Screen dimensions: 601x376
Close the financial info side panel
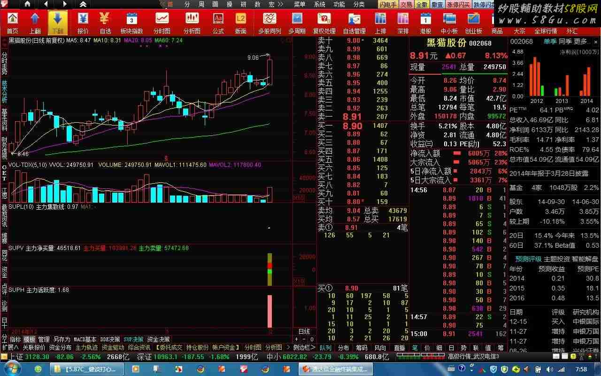click(x=596, y=41)
